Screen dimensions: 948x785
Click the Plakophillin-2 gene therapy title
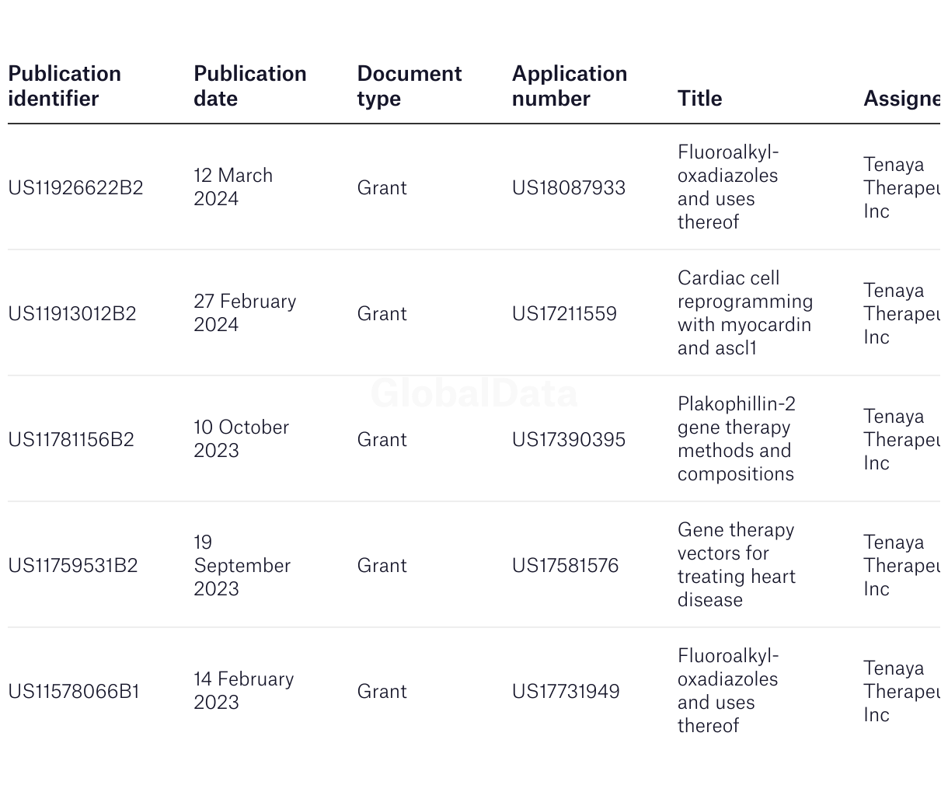[x=737, y=438]
